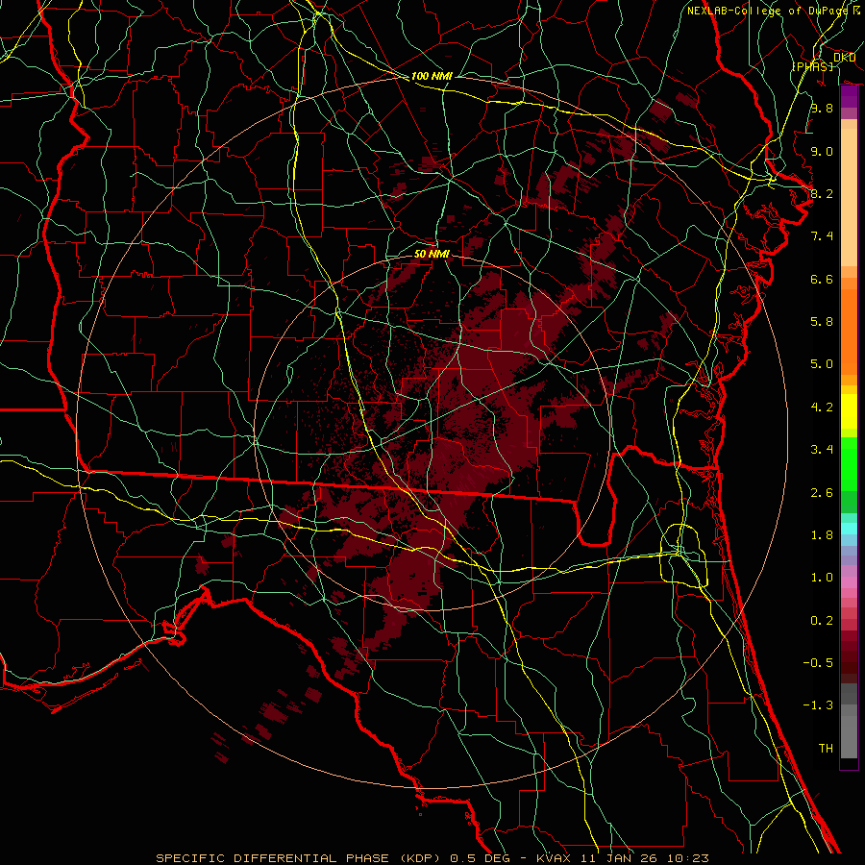Click the 3.4 value on the color scale

(822, 450)
